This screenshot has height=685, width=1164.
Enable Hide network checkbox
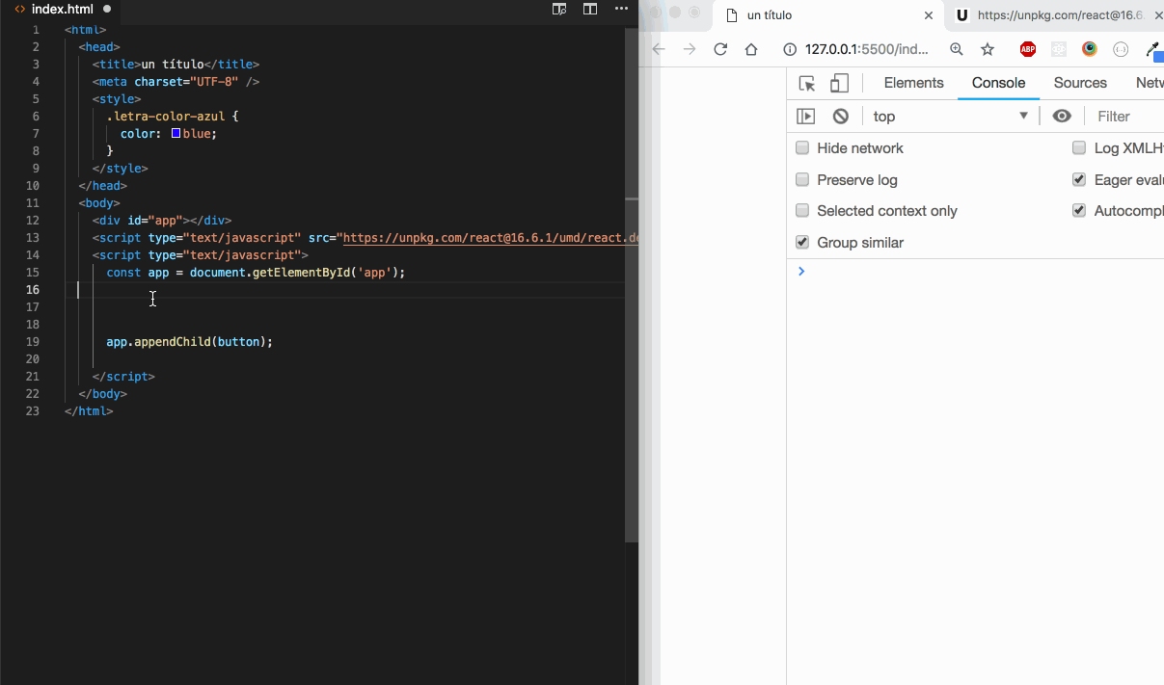pyautogui.click(x=802, y=147)
